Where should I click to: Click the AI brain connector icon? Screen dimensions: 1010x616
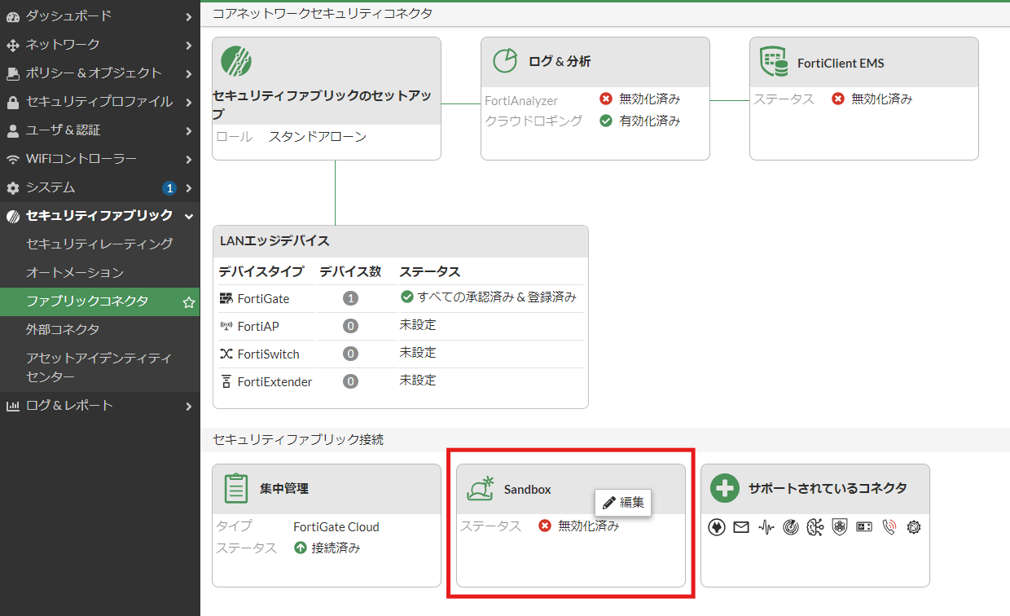pos(815,527)
